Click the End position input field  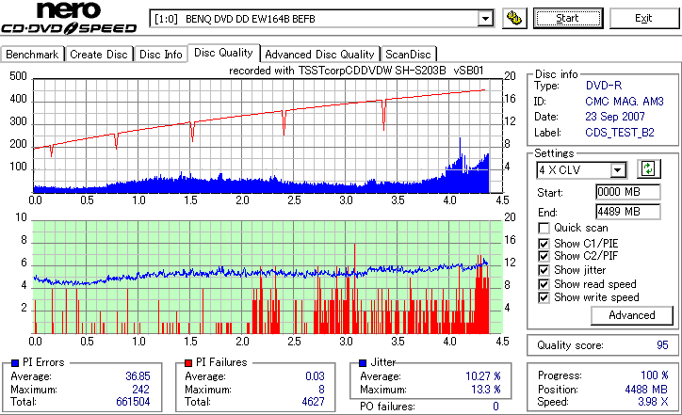[628, 212]
